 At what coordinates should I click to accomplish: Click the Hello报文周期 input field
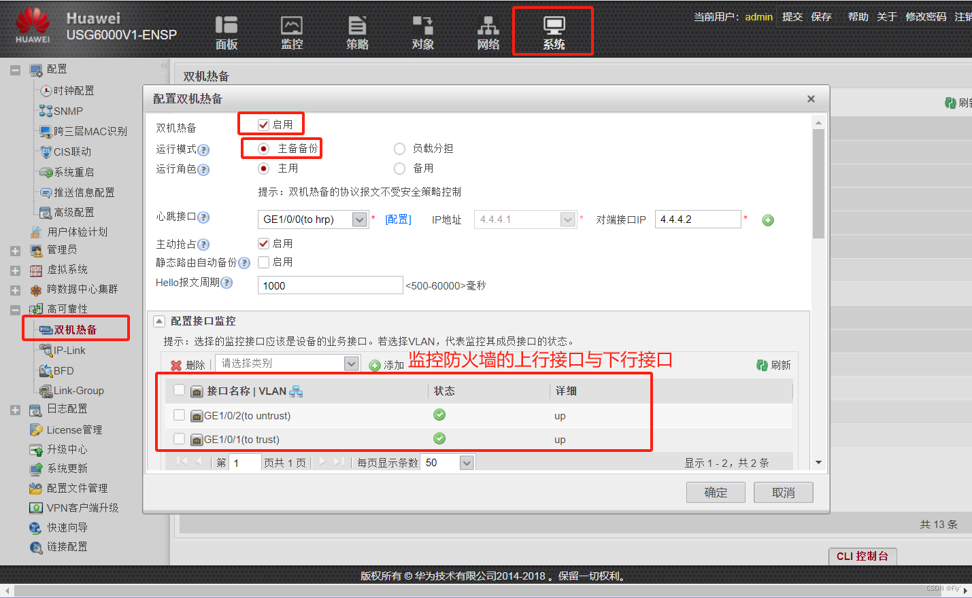point(331,285)
